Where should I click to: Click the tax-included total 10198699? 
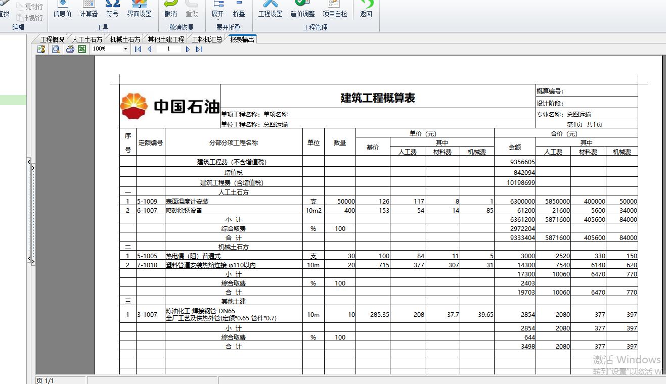521,182
